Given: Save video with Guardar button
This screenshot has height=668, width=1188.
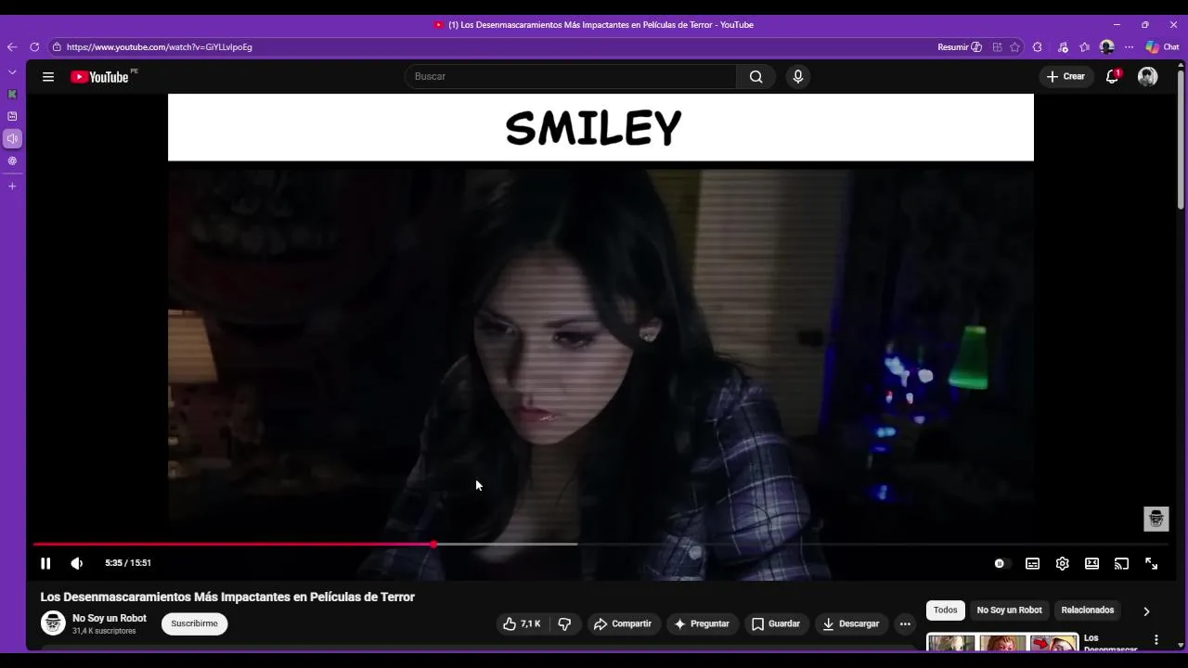Looking at the screenshot, I should click(x=776, y=623).
